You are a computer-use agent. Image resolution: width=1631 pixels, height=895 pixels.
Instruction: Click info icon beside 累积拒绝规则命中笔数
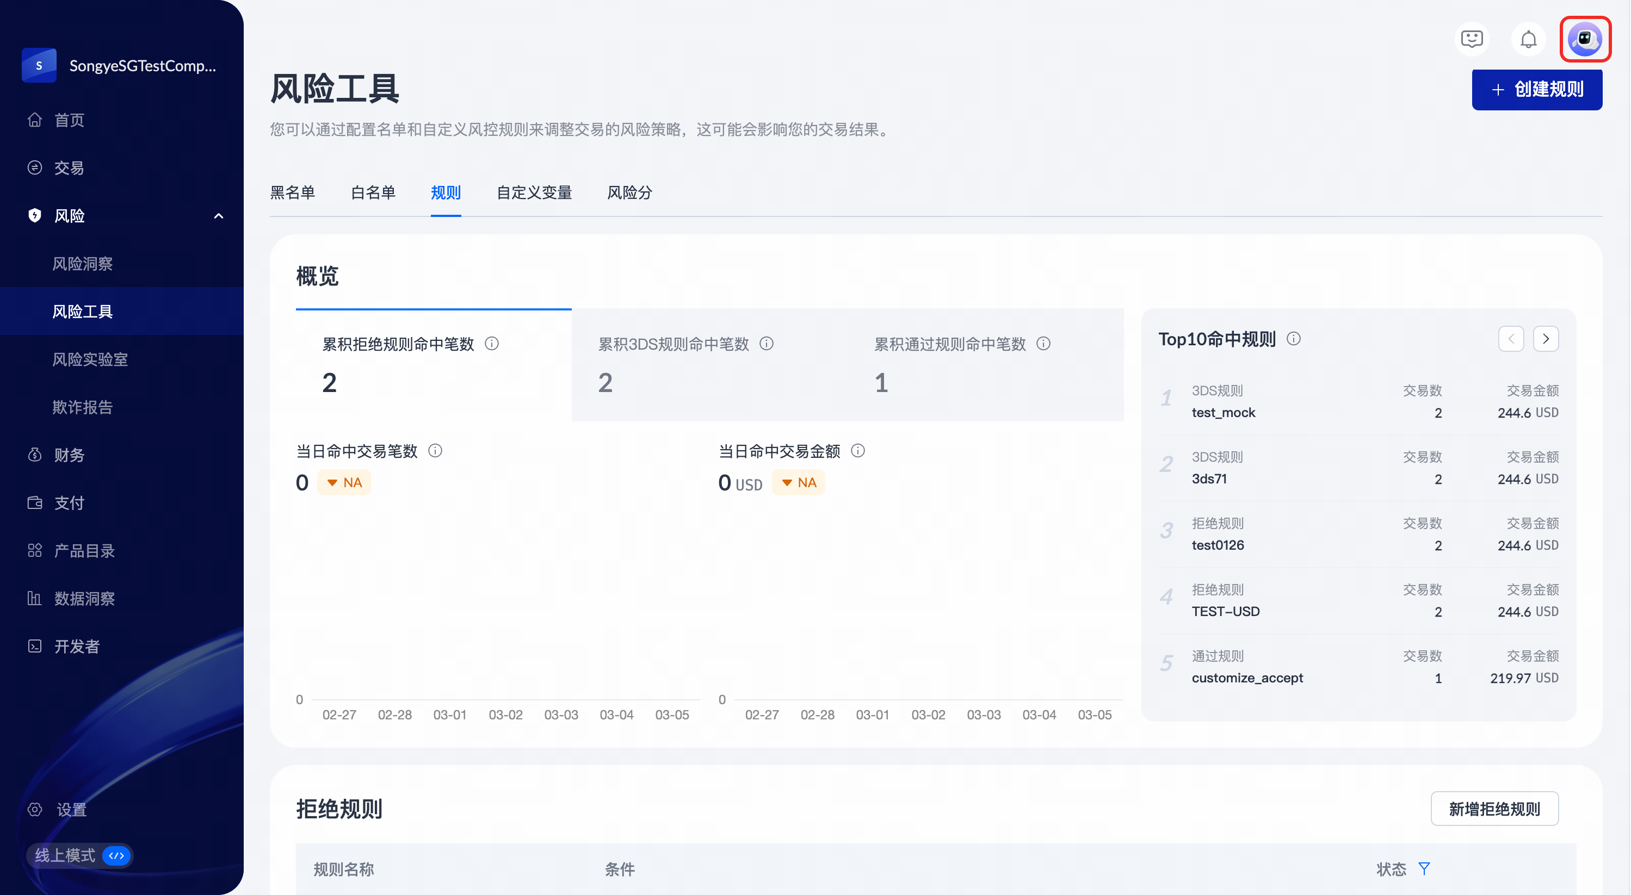pos(491,344)
